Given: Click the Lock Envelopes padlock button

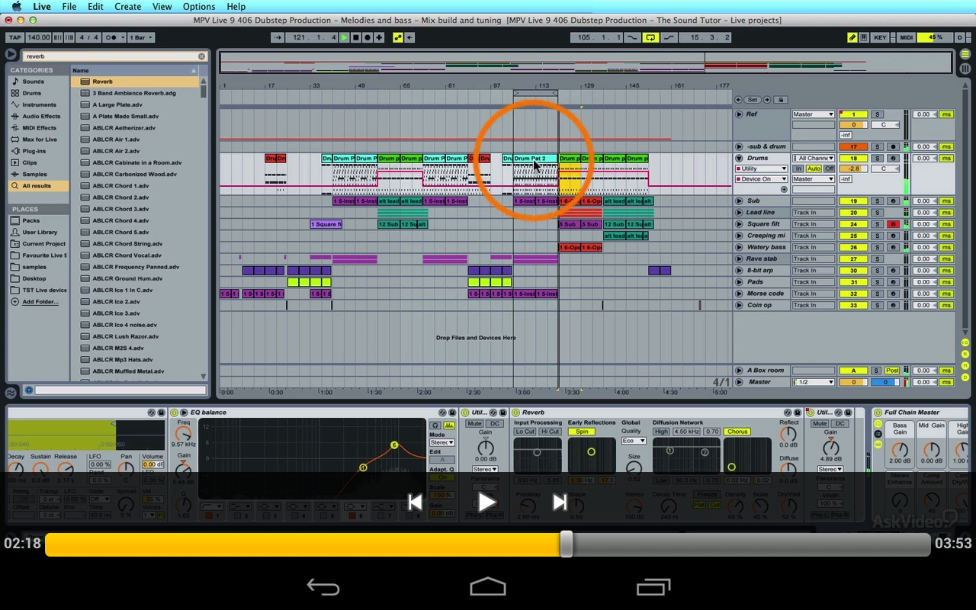Looking at the screenshot, I should click(x=782, y=100).
